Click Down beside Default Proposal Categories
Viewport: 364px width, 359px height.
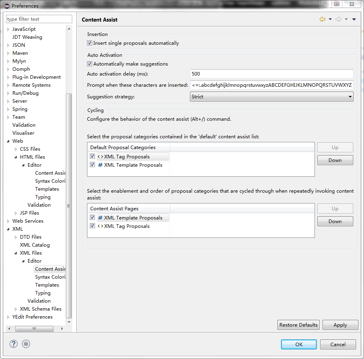(335, 160)
